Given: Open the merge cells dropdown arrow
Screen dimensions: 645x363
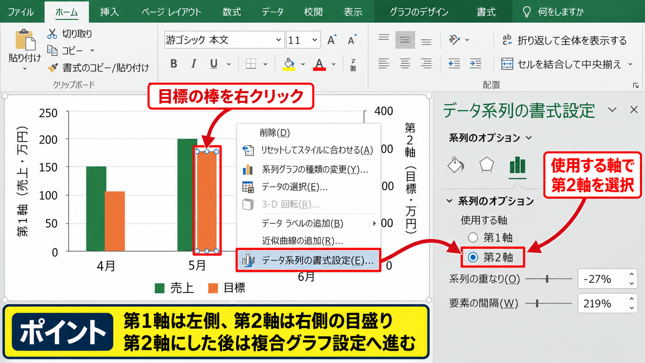Looking at the screenshot, I should pyautogui.click(x=630, y=64).
